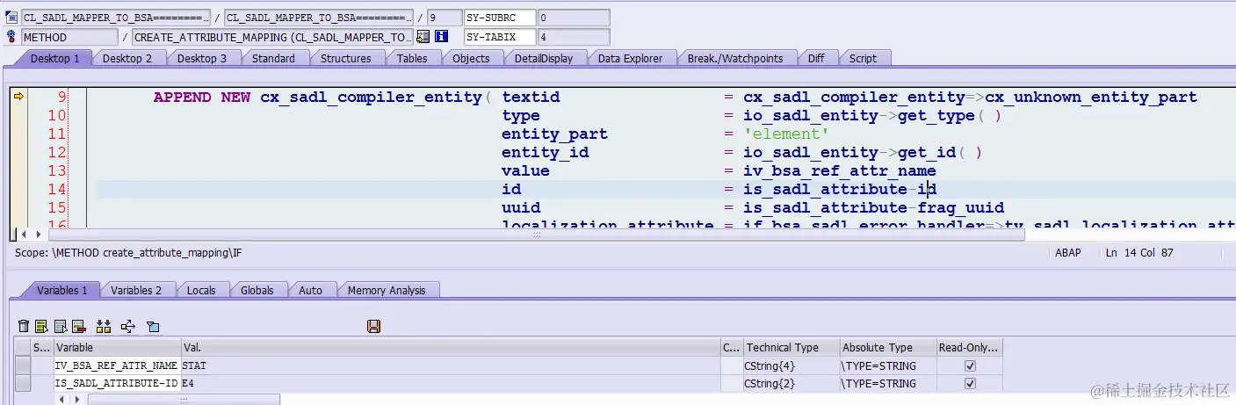Click the orange save diskette icon
This screenshot has width=1236, height=405.
pyautogui.click(x=373, y=327)
